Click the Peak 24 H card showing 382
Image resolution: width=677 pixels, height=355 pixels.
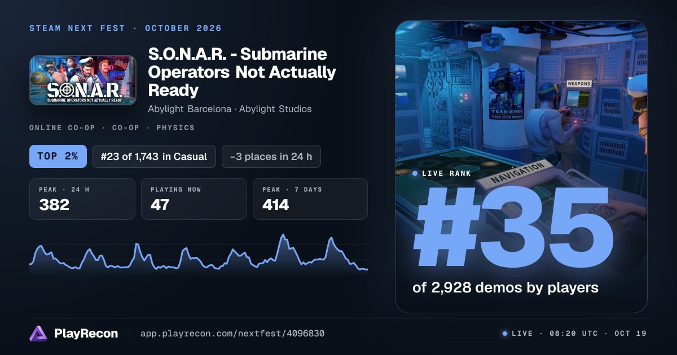pos(82,199)
